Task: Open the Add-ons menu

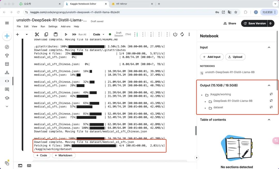Action: (x=65, y=27)
